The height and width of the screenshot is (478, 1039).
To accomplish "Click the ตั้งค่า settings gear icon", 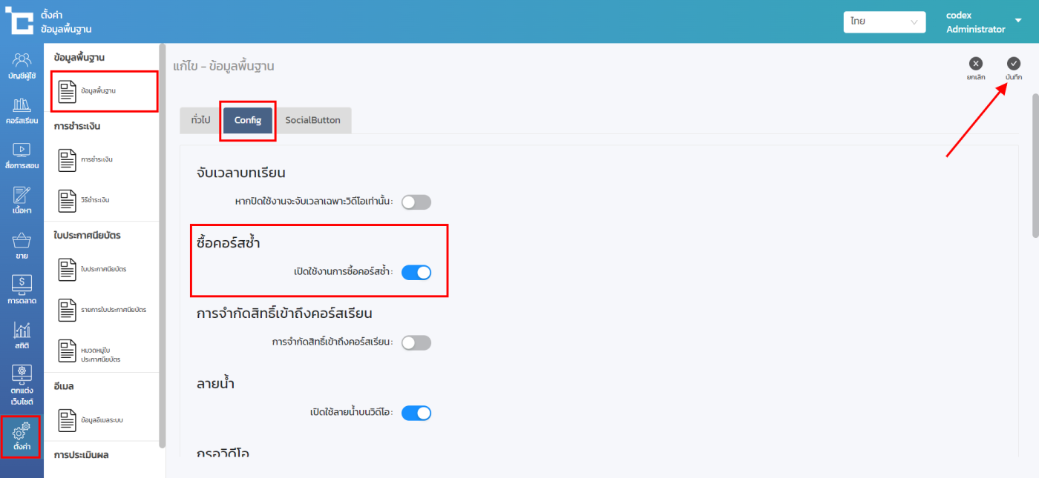I will 22,436.
